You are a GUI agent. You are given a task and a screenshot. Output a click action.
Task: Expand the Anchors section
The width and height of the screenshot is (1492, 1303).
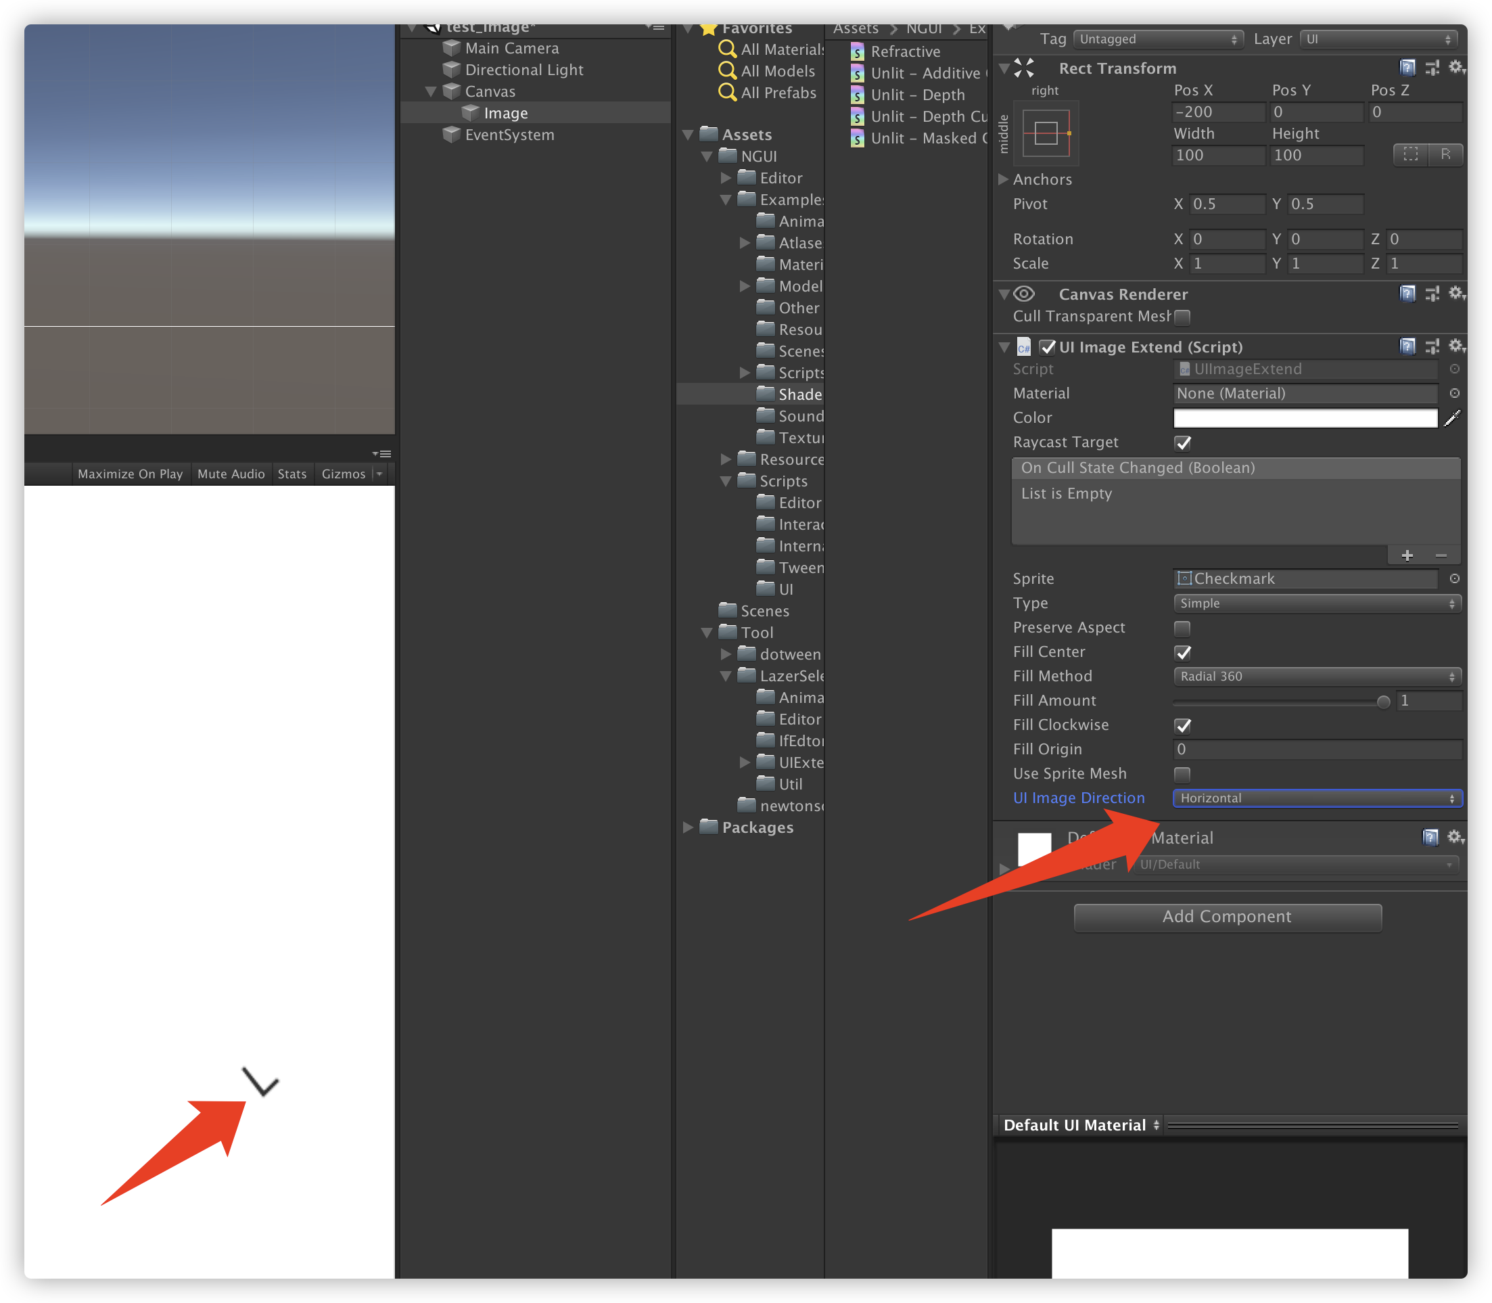(x=1004, y=179)
